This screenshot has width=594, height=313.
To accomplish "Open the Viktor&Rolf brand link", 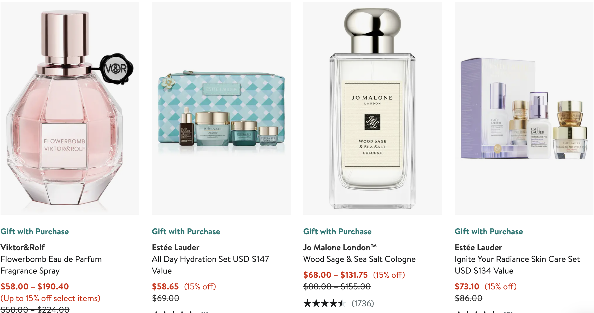I will coord(23,247).
